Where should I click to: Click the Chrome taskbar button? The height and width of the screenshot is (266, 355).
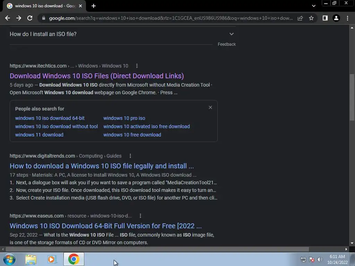(73, 259)
